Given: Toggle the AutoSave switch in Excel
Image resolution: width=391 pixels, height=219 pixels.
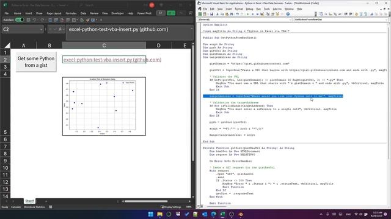Looking at the screenshot, I should pos(20,20).
